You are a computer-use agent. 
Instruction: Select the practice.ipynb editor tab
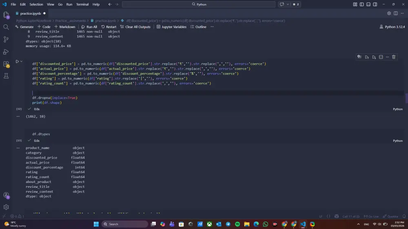[31, 13]
